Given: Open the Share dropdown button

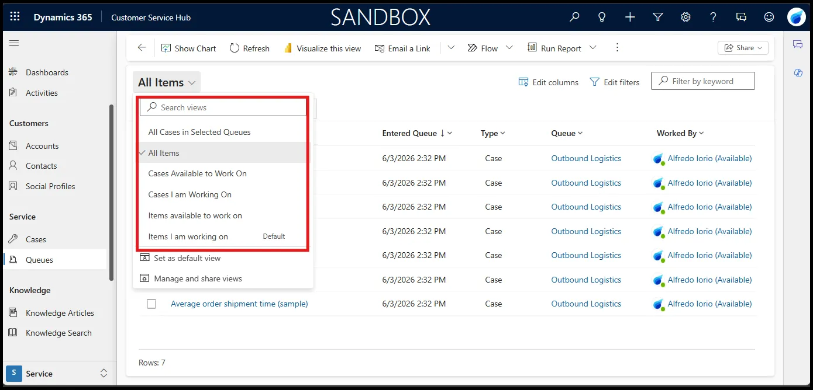Looking at the screenshot, I should [743, 48].
